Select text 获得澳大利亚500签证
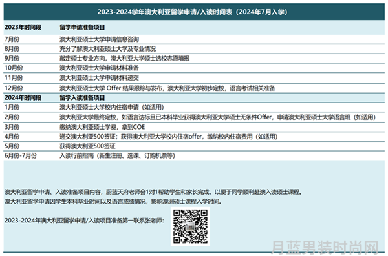Viewport: 388px width, 256px height. click(x=87, y=146)
